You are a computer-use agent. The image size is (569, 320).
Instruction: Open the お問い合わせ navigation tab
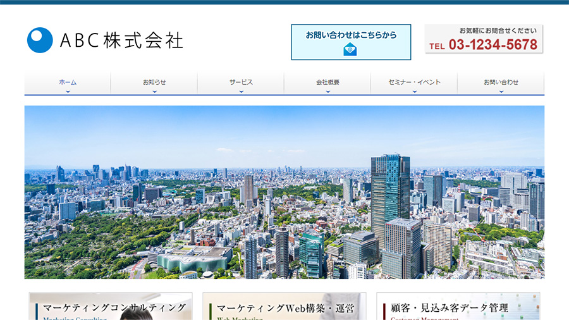(x=501, y=83)
